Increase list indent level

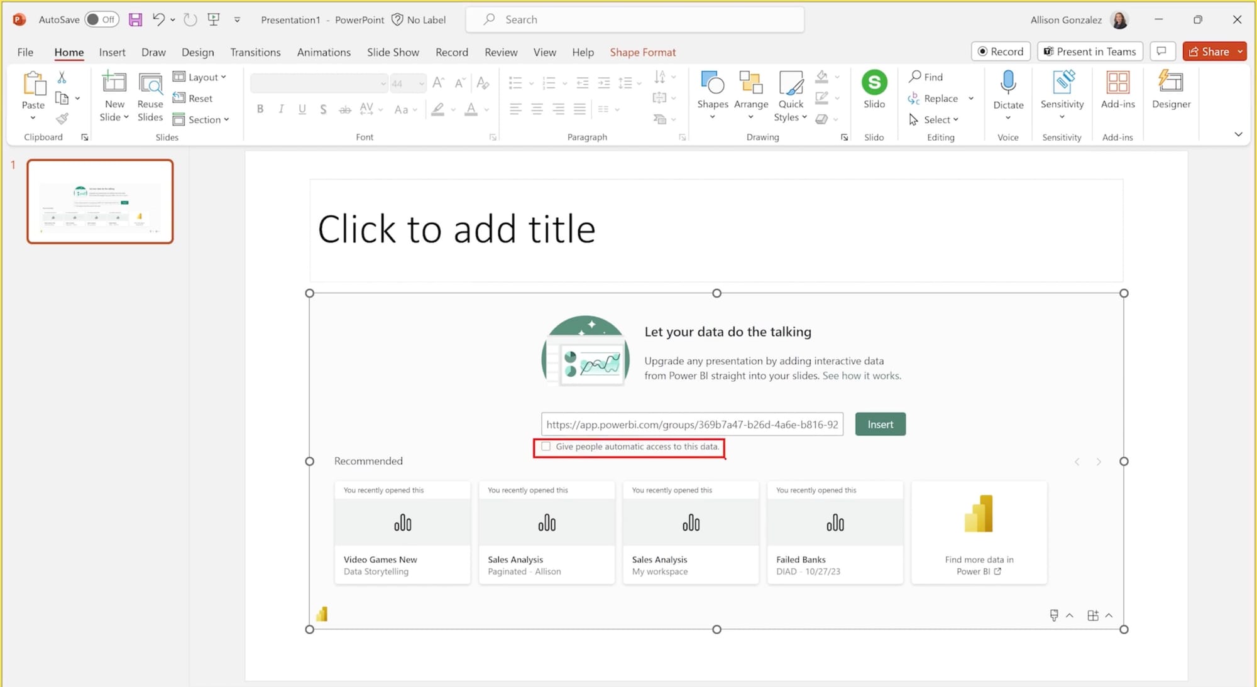click(x=604, y=82)
